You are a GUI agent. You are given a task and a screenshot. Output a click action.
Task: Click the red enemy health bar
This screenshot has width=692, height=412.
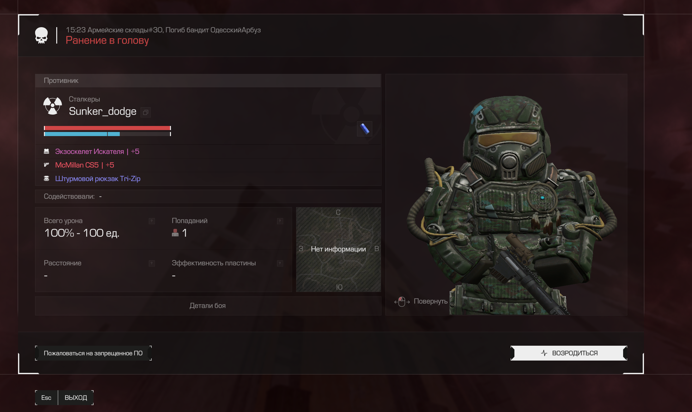point(107,128)
